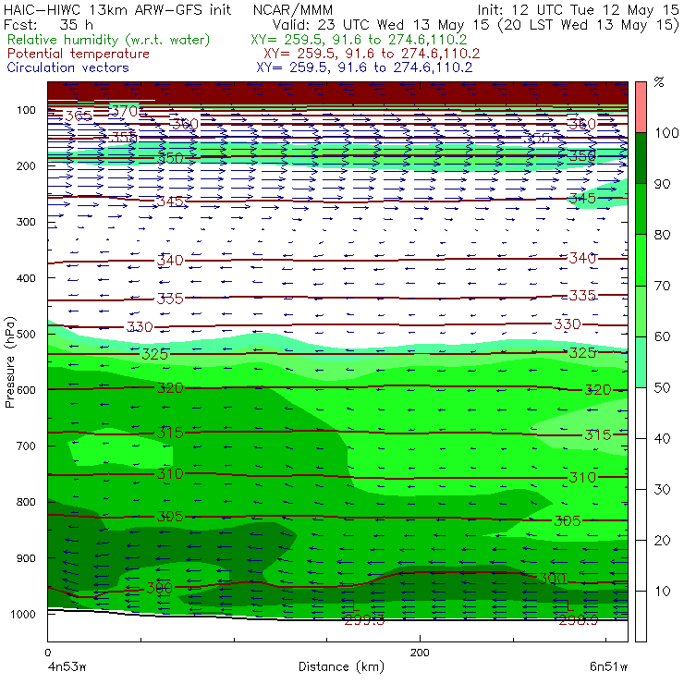Click the '200' distance axis tick label

[x=420, y=653]
